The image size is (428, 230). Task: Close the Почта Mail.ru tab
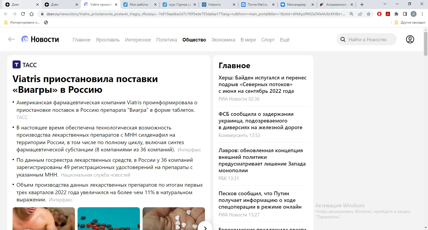[x=273, y=5]
